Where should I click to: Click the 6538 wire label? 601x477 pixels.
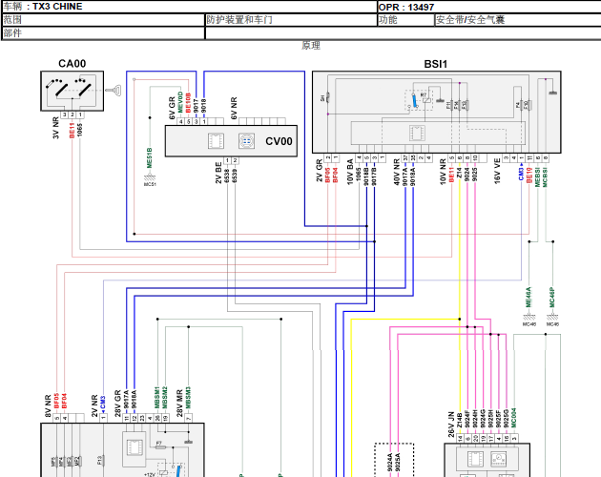pyautogui.click(x=227, y=176)
